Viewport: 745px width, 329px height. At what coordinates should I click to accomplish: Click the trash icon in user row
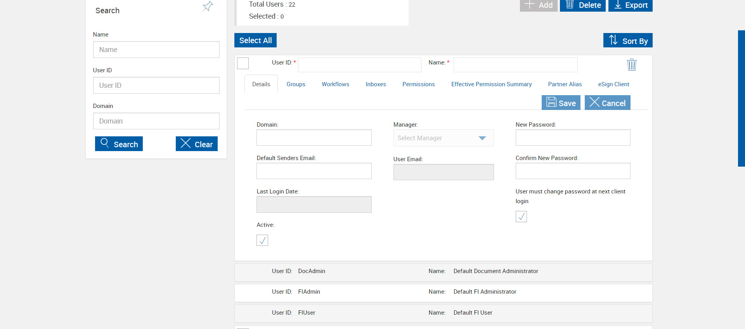tap(631, 64)
